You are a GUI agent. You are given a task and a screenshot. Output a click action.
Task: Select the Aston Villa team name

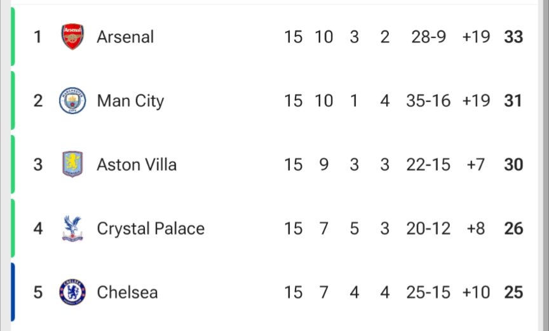pyautogui.click(x=137, y=165)
